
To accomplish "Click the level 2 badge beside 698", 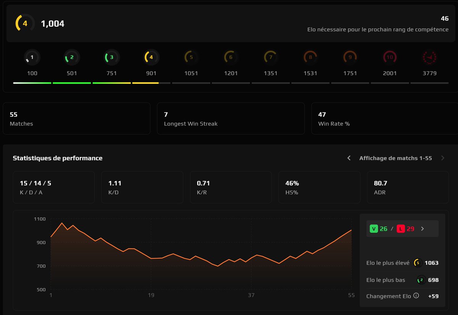I will point(421,280).
